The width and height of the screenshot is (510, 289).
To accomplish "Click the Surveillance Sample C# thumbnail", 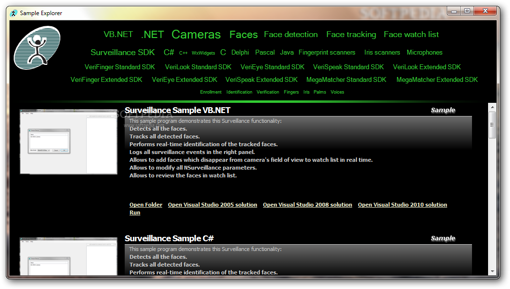I will (x=68, y=256).
